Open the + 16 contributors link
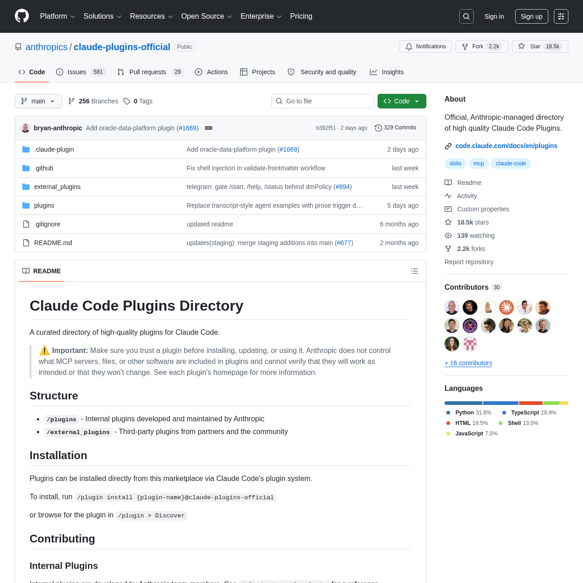This screenshot has width=583, height=583. [x=468, y=363]
